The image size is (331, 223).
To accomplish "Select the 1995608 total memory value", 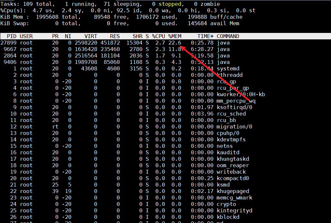I will [x=47, y=17].
